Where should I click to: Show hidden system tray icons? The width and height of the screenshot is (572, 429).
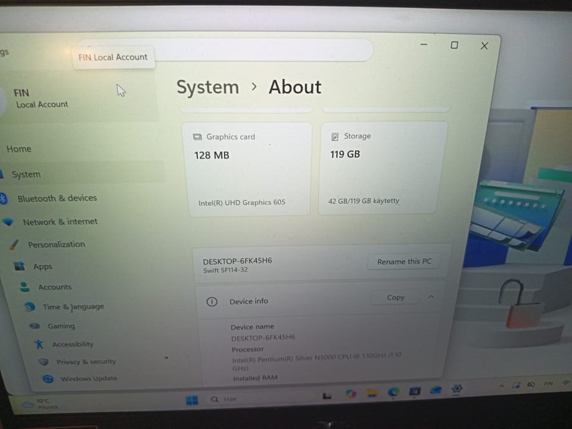coord(502,386)
